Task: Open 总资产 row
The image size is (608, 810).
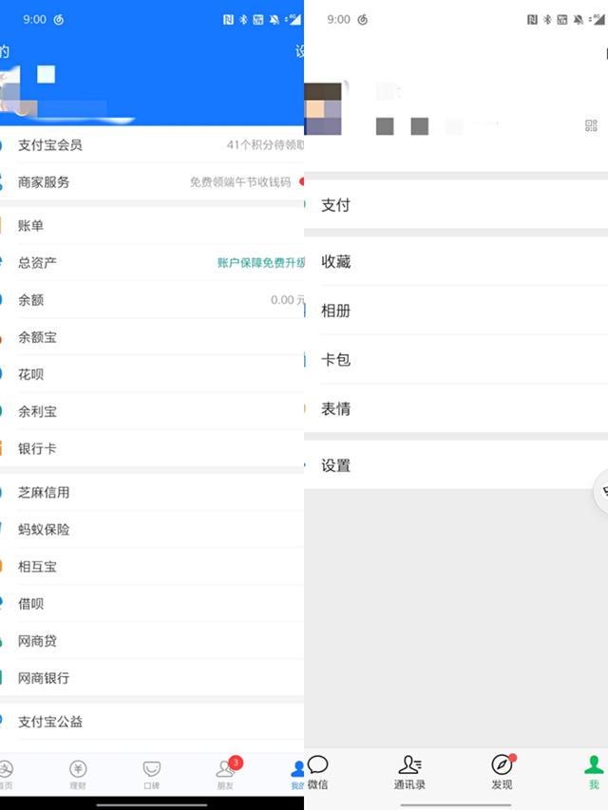Action: click(x=152, y=262)
